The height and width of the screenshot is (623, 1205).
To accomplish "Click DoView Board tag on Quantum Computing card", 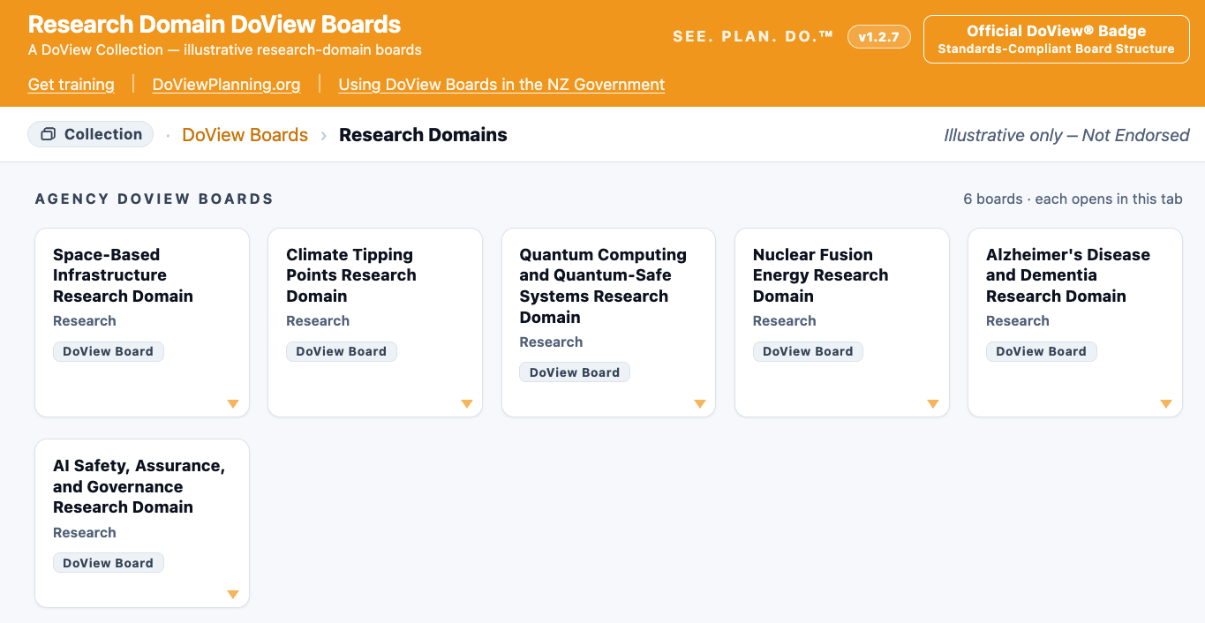I will tap(575, 372).
